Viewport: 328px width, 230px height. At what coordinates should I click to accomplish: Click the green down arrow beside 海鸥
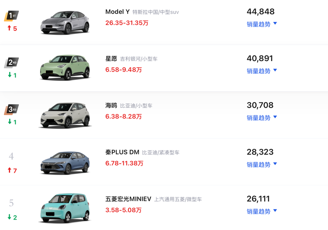click(10, 121)
